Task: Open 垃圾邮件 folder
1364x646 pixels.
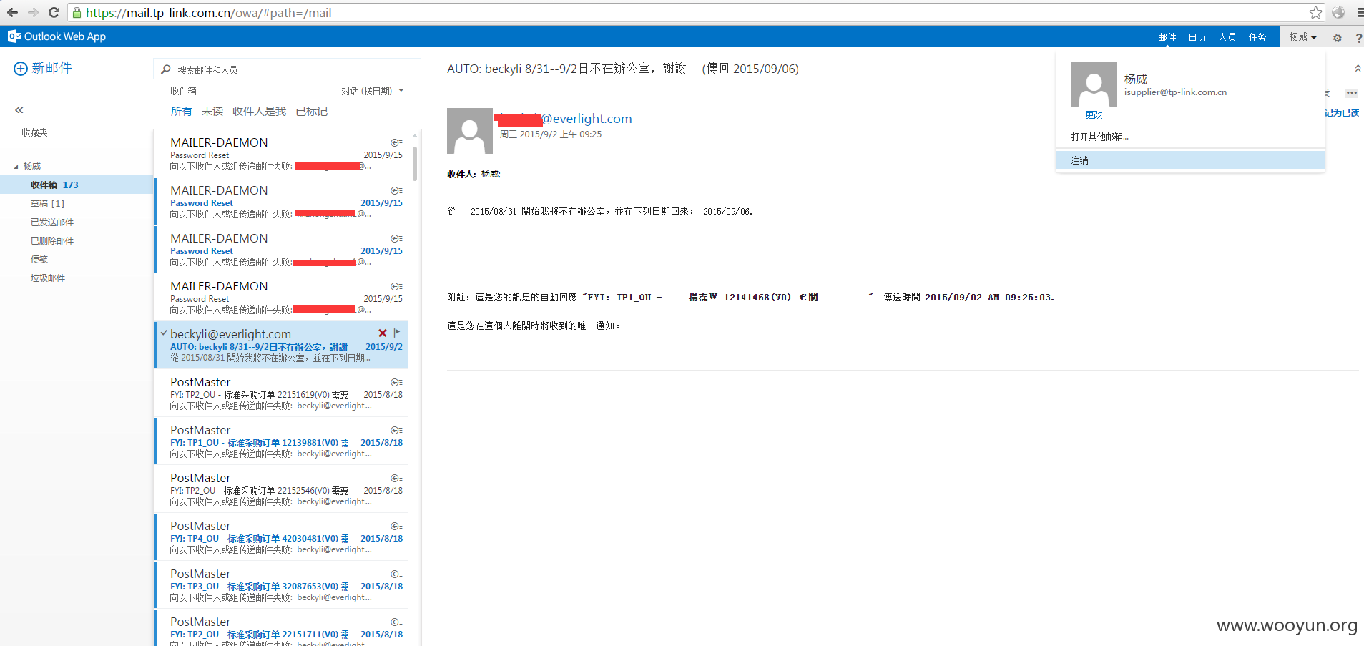Action: pos(47,278)
